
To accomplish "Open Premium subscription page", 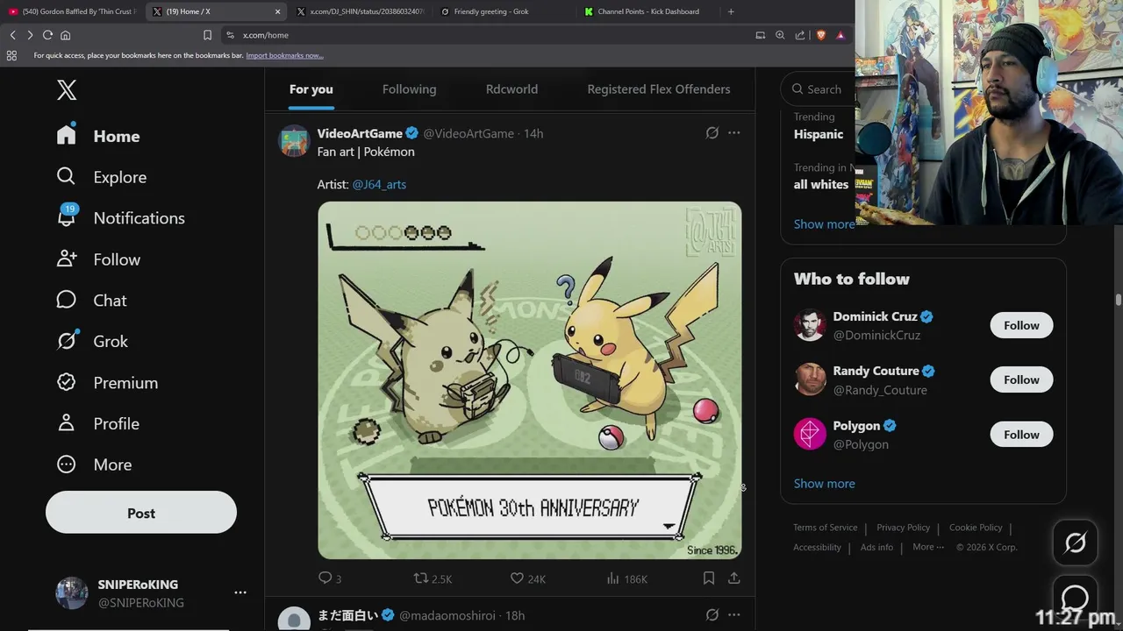I will pos(107,383).
